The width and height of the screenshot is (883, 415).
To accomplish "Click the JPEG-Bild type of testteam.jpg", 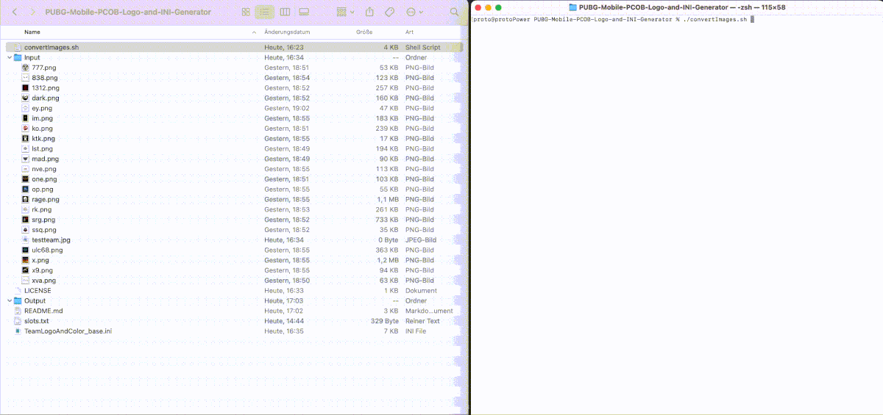I will point(420,239).
